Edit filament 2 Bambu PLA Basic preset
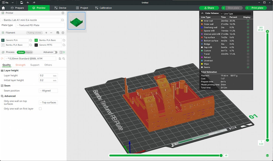Image resolution: width=273 pixels, height=161 pixels. click(x=64, y=40)
